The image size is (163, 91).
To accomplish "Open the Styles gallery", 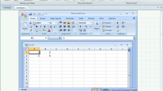I will (97, 27).
